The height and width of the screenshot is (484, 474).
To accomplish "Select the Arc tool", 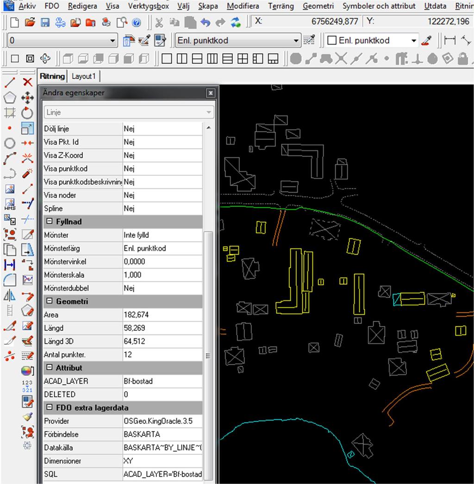I will point(10,158).
